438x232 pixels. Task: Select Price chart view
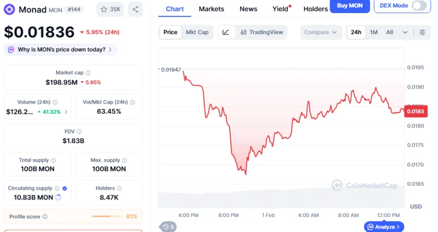point(170,32)
